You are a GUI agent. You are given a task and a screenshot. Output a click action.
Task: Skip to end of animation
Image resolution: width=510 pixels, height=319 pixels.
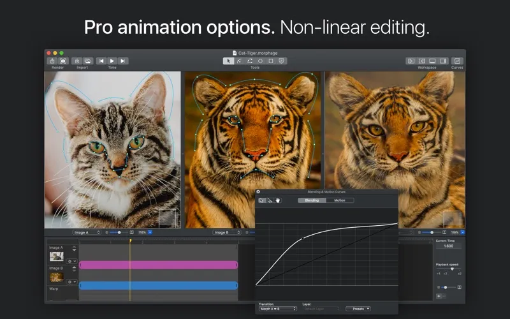pos(122,61)
